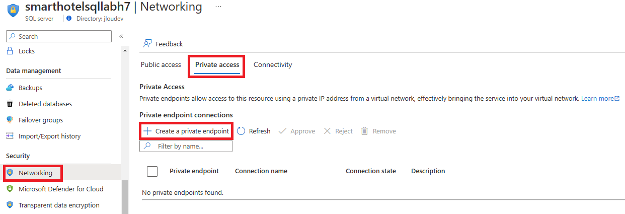Image resolution: width=625 pixels, height=214 pixels.
Task: Click the 'No private endpoints found.' text
Action: coord(183,192)
